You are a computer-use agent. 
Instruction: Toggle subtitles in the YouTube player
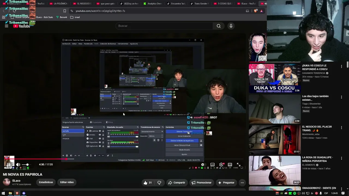click(x=212, y=165)
